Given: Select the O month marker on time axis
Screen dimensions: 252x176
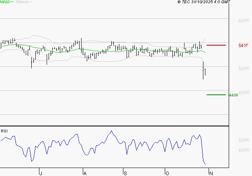Looking at the screenshot, I should click(167, 173).
